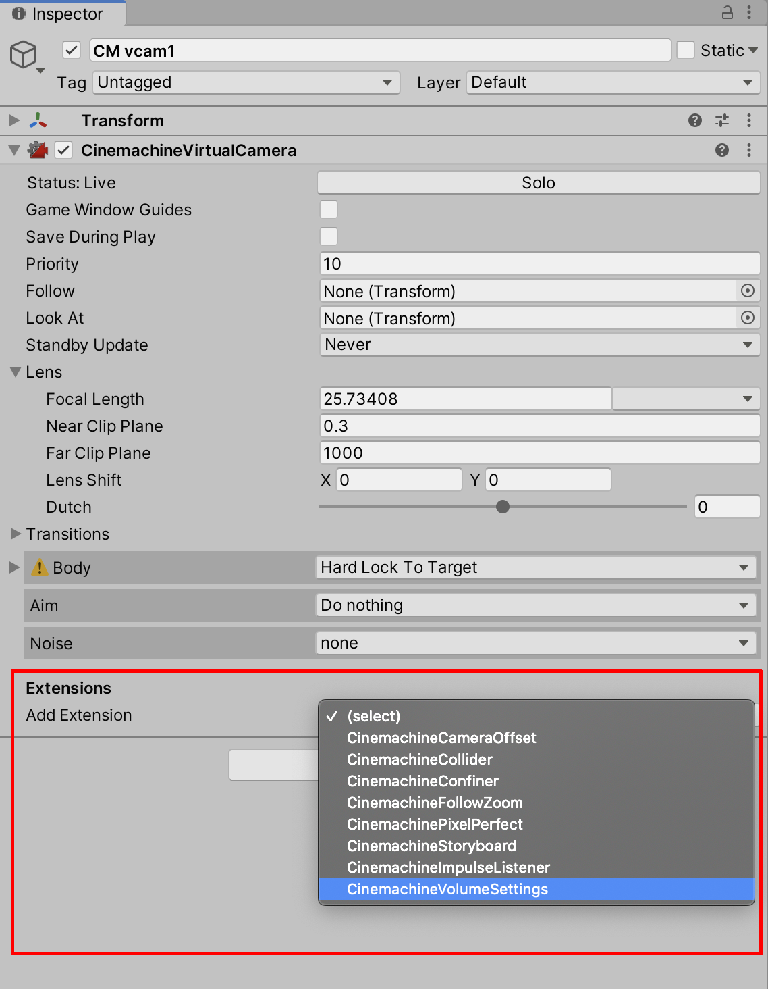Open Body dropdown Hard Lock To Target
Screen dimensions: 768x989
(x=535, y=567)
